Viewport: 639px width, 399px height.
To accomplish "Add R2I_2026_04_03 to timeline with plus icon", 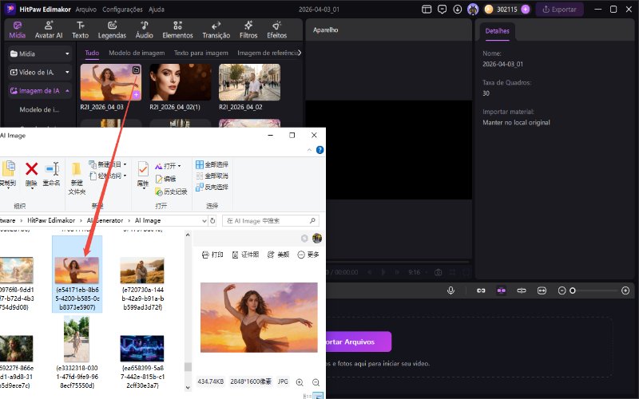I will pos(136,94).
